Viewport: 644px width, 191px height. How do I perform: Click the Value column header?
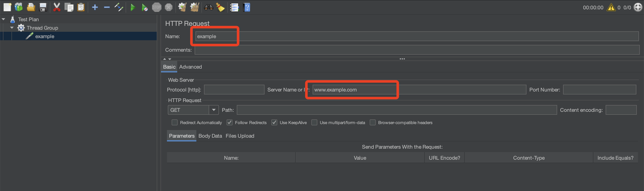pos(360,158)
